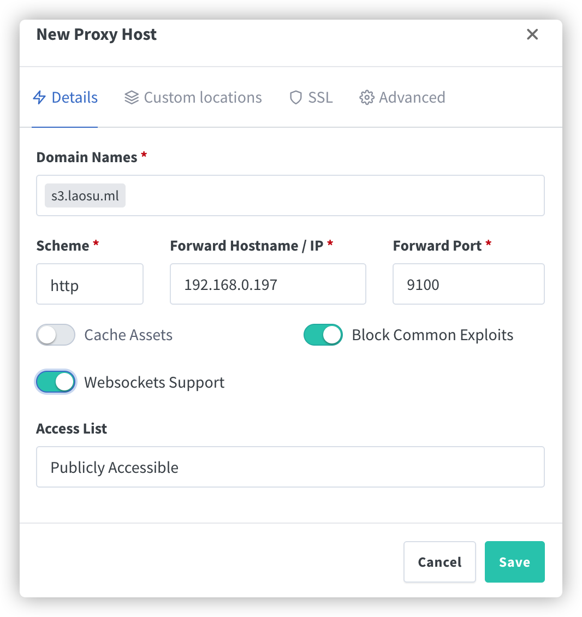Save the new proxy host
This screenshot has height=617, width=582.
coord(514,561)
